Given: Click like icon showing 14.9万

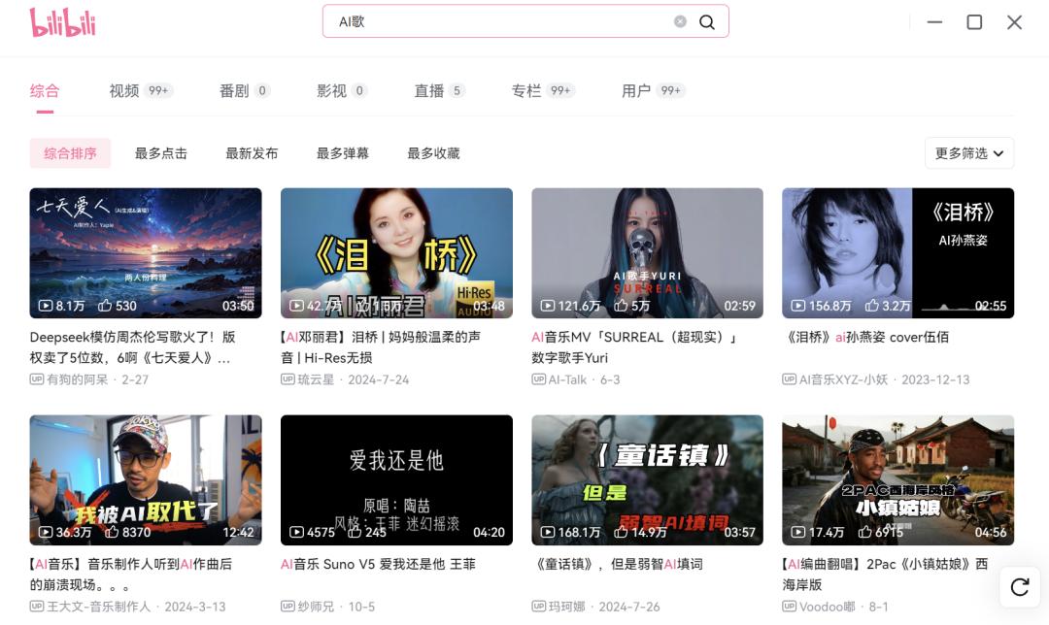Looking at the screenshot, I should (x=621, y=532).
